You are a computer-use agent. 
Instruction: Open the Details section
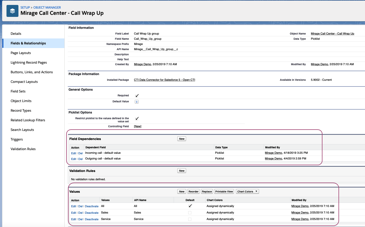16,34
